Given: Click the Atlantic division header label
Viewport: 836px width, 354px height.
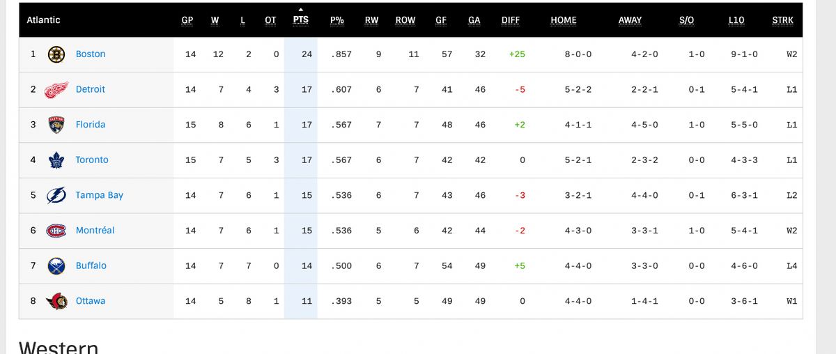Looking at the screenshot, I should click(x=44, y=20).
